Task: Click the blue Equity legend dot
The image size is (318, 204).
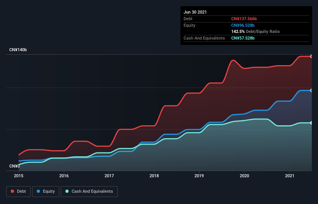Action: pos(38,191)
